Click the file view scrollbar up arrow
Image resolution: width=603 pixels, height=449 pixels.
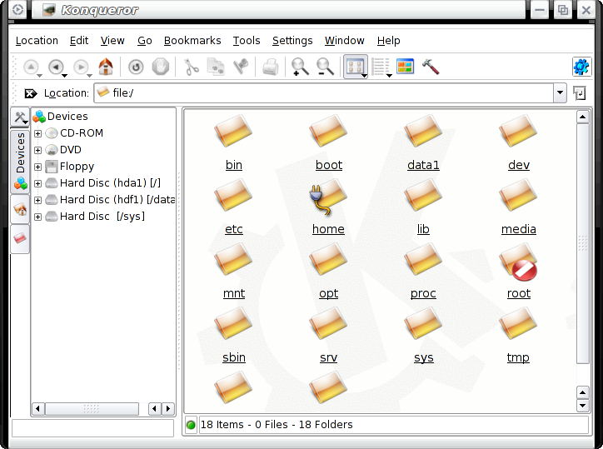pyautogui.click(x=583, y=117)
